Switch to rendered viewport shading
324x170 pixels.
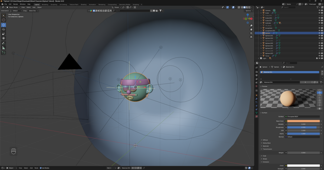250,7
